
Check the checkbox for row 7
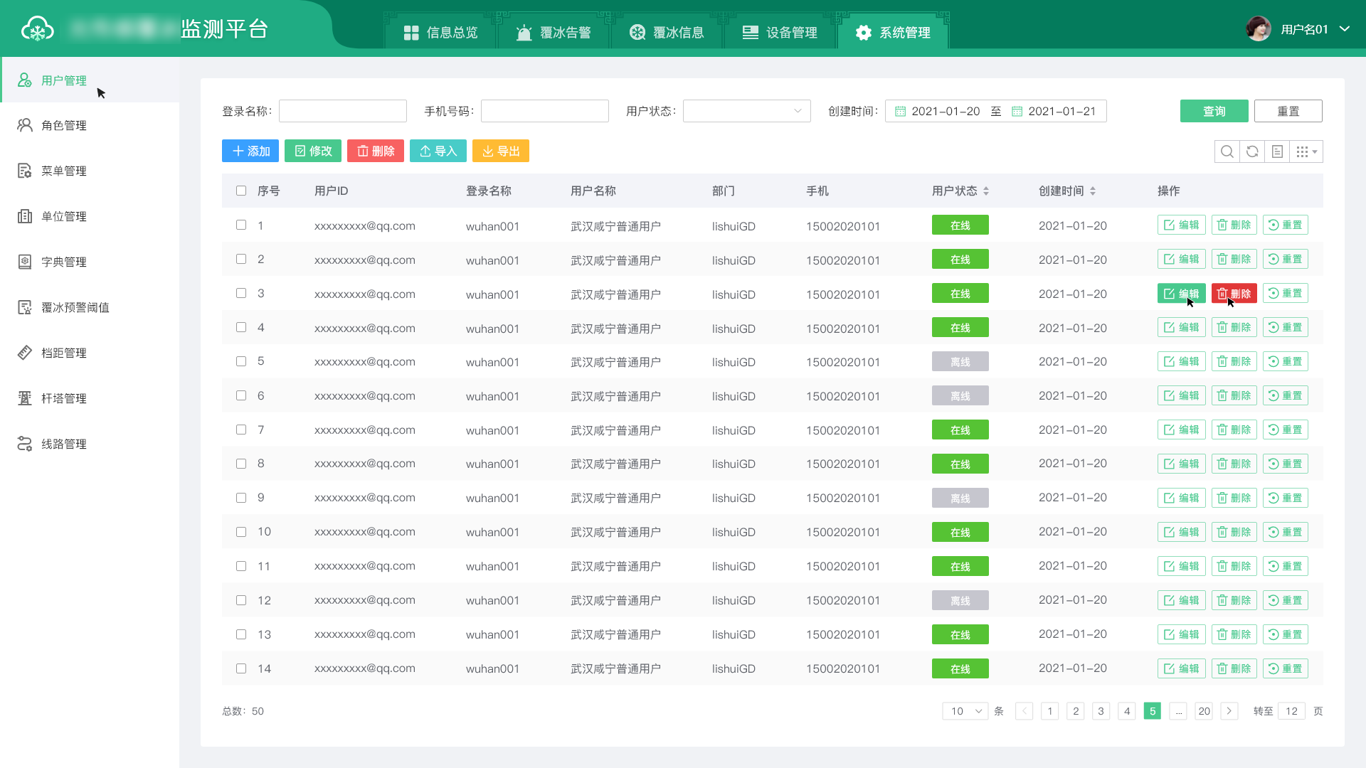coord(241,430)
